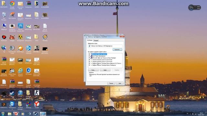This screenshot has width=207, height=116.
Task: Open File Explorer from the taskbar
Action: tap(9, 114)
